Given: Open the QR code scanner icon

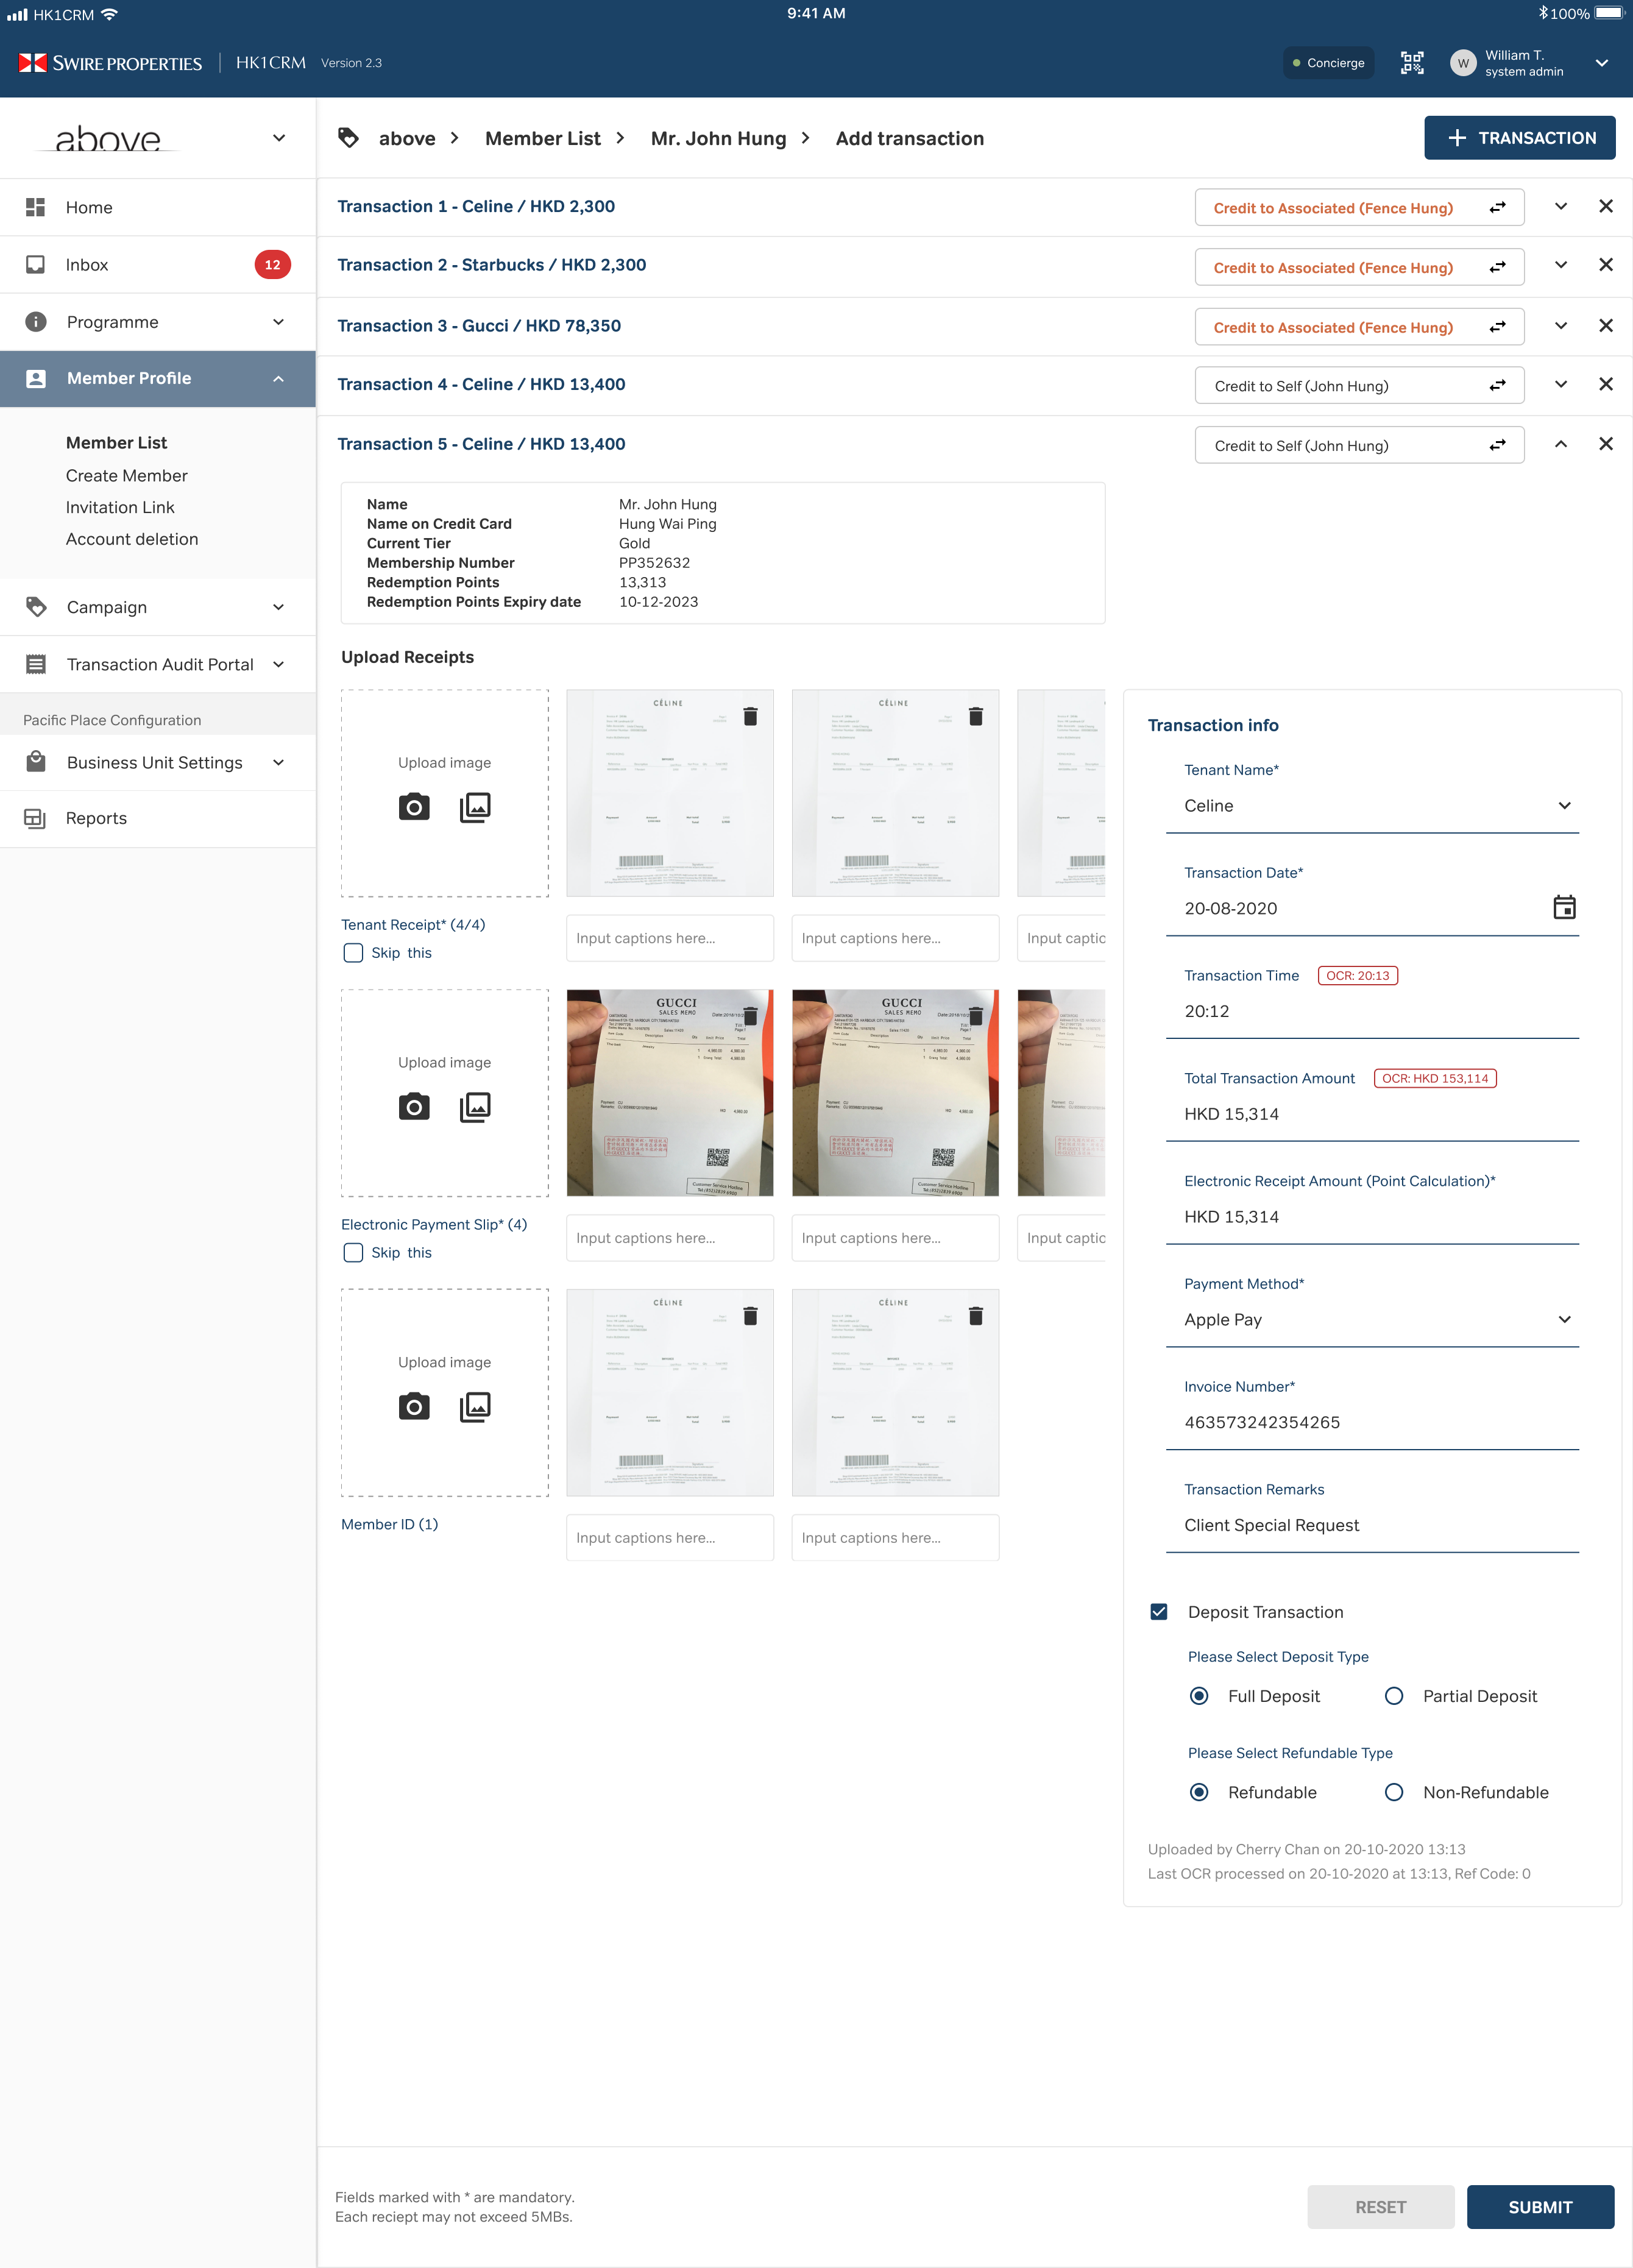Looking at the screenshot, I should (1411, 63).
